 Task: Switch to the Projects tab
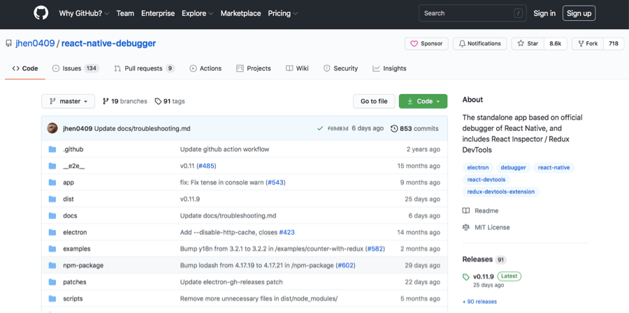coord(254,68)
